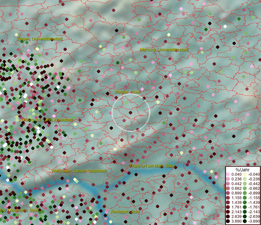
Task: Pick the -1.155 green legend swatch
Action: [244, 198]
